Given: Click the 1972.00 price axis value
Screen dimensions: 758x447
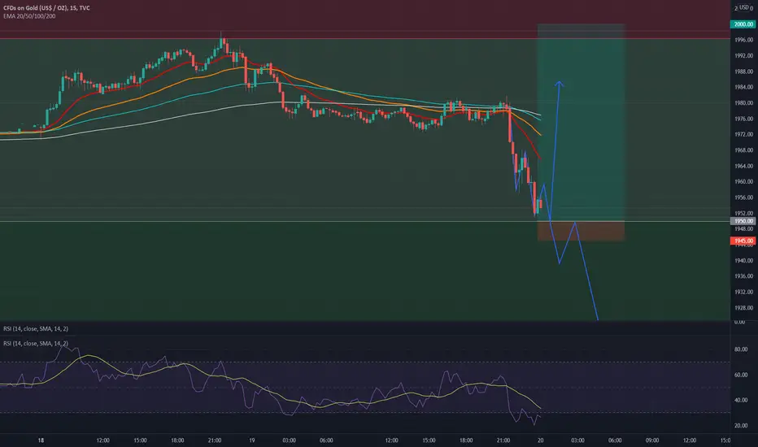Looking at the screenshot, I should tap(744, 134).
